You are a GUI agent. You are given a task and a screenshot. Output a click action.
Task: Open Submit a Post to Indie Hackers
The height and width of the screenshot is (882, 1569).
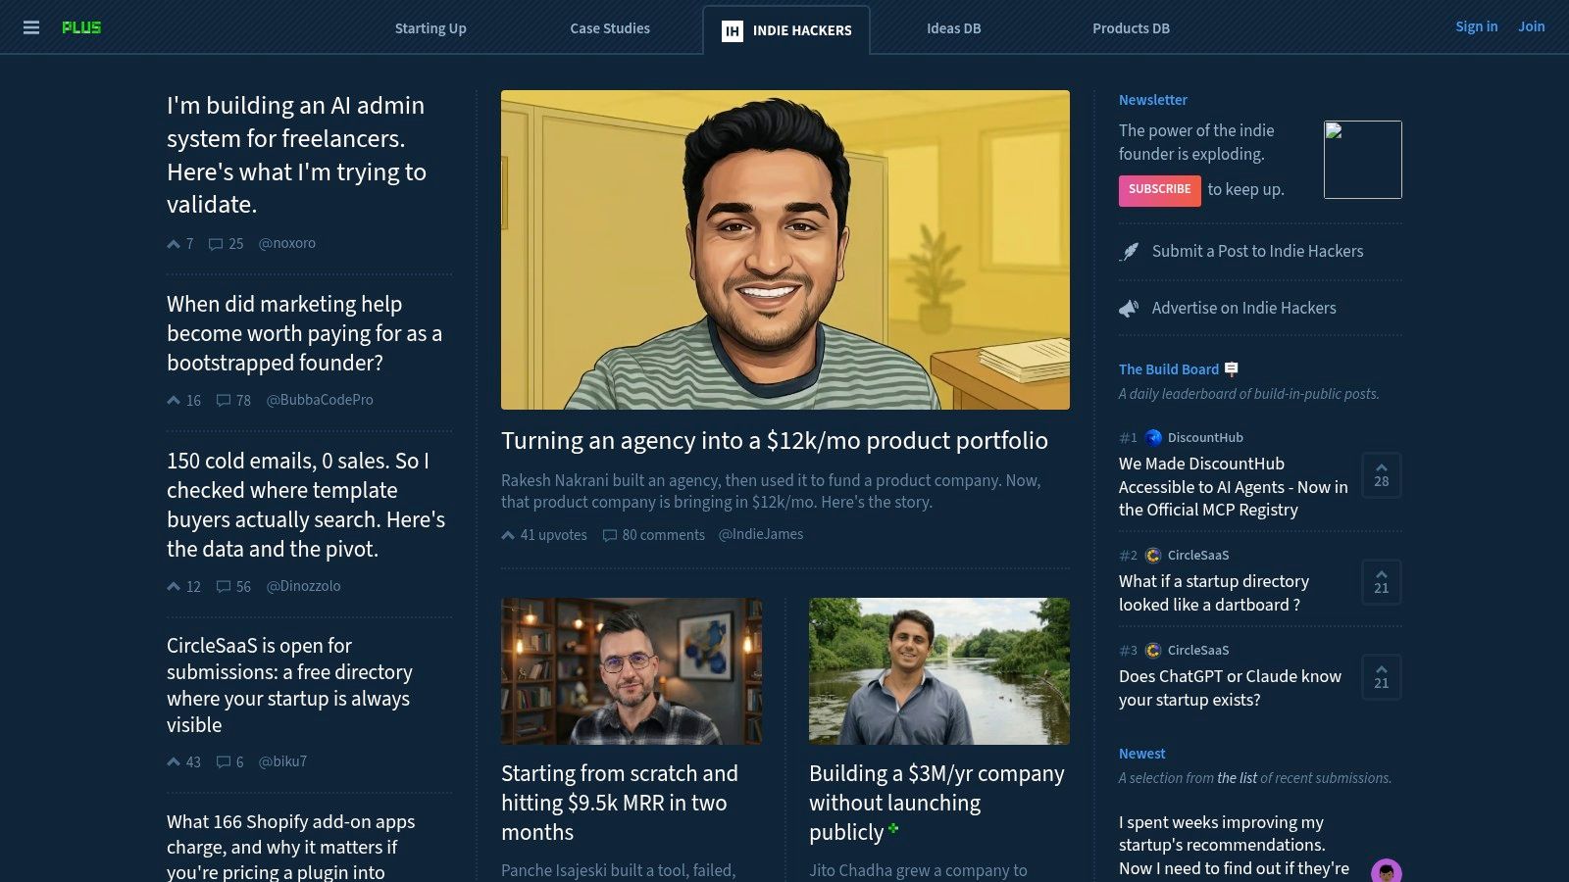[x=1257, y=252]
